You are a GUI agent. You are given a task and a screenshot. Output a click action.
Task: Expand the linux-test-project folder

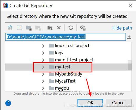click(x=43, y=46)
